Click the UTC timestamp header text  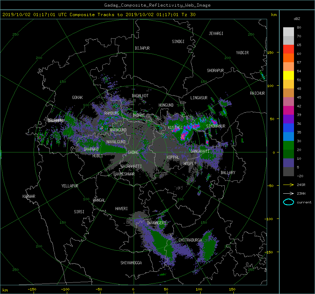click(x=99, y=15)
